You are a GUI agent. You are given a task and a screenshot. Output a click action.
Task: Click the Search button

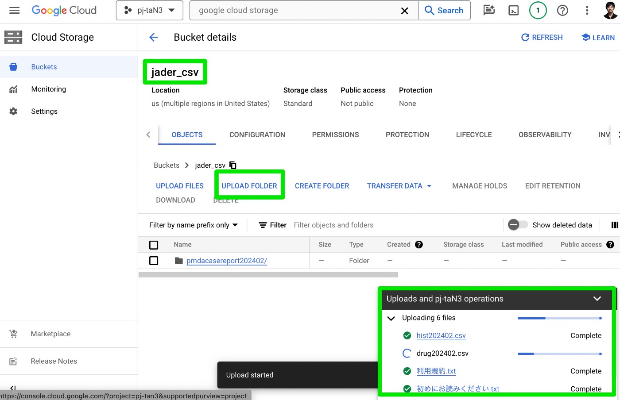coord(444,11)
